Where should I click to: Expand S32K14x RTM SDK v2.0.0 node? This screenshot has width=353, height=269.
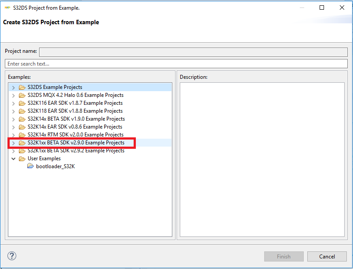coord(14,135)
